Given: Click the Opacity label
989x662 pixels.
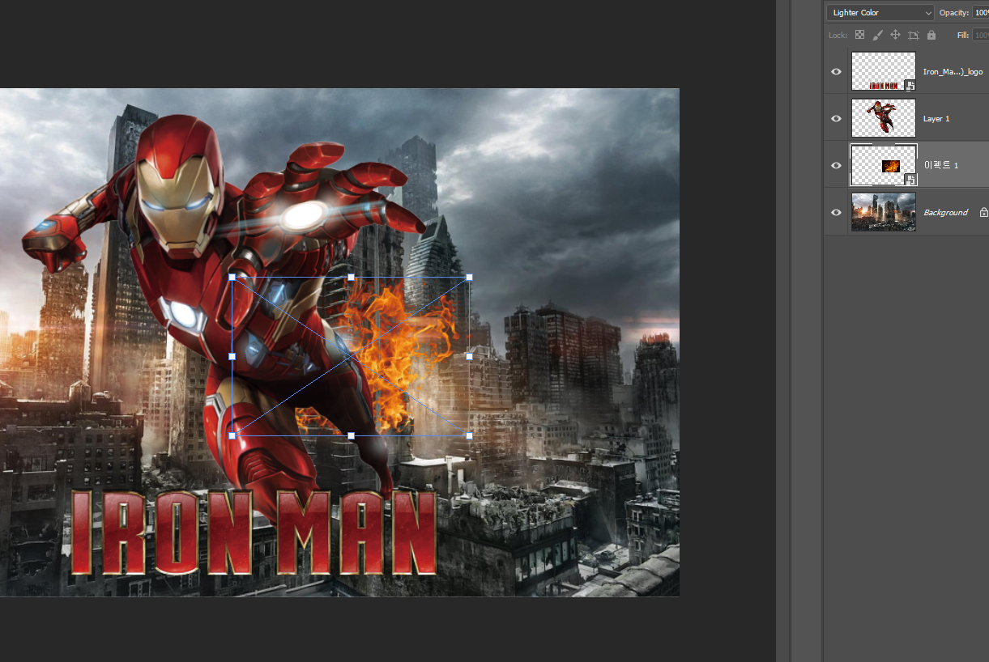Looking at the screenshot, I should click(953, 13).
